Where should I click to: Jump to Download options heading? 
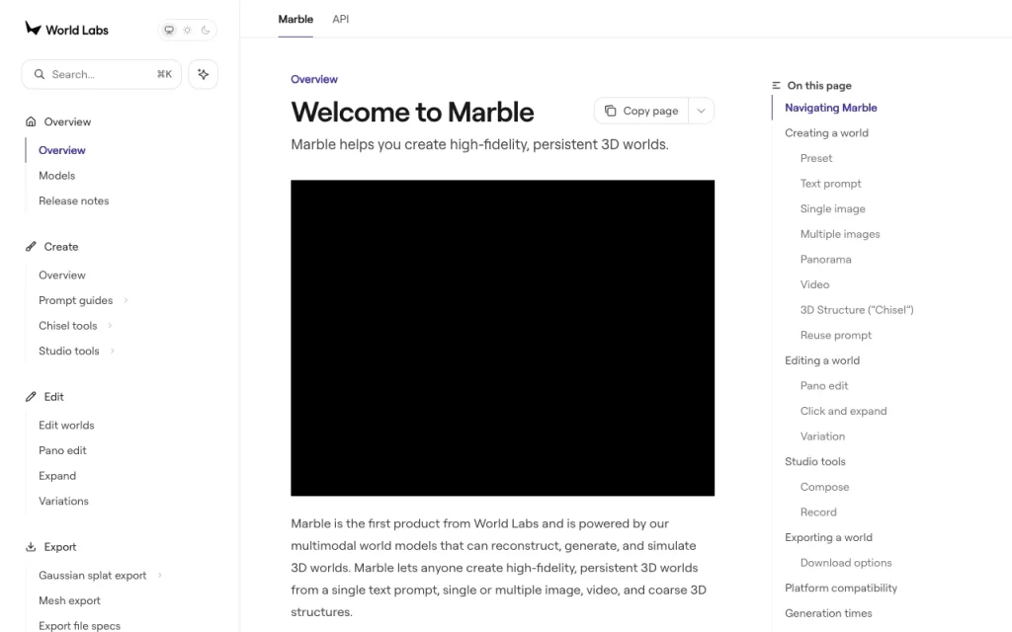[846, 562]
